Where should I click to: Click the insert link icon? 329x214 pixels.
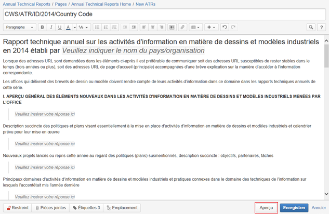point(182,27)
